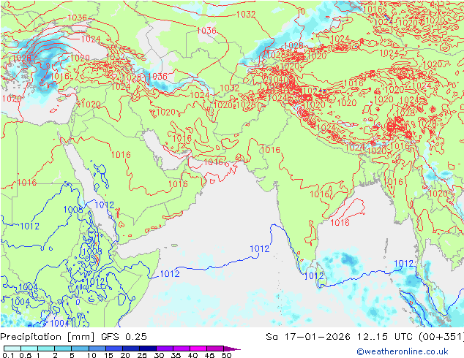Click the "Sa 17-01-2026" date text
The width and height of the screenshot is (464, 358).
click(308, 336)
